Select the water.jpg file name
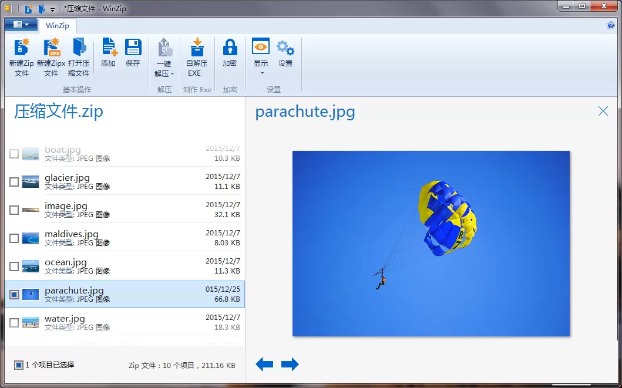622x388 pixels. [x=65, y=318]
